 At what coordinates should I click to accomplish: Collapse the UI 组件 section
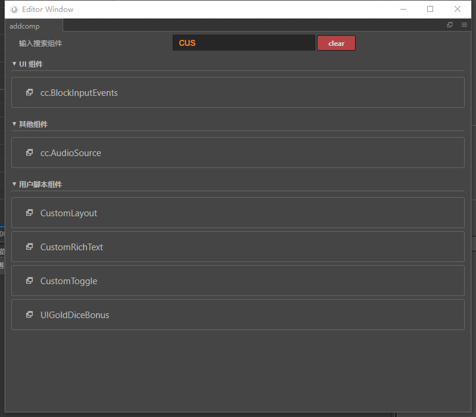14,64
